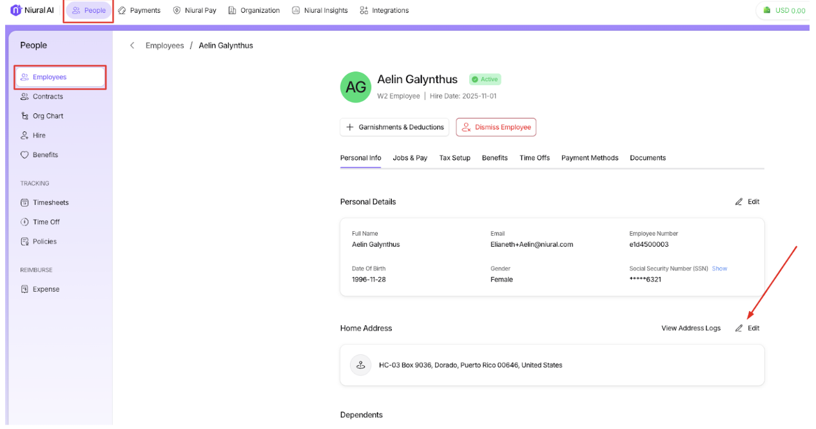Viewport: 816px width, 429px height.
Task: Open View Address Logs link
Action: coord(690,328)
